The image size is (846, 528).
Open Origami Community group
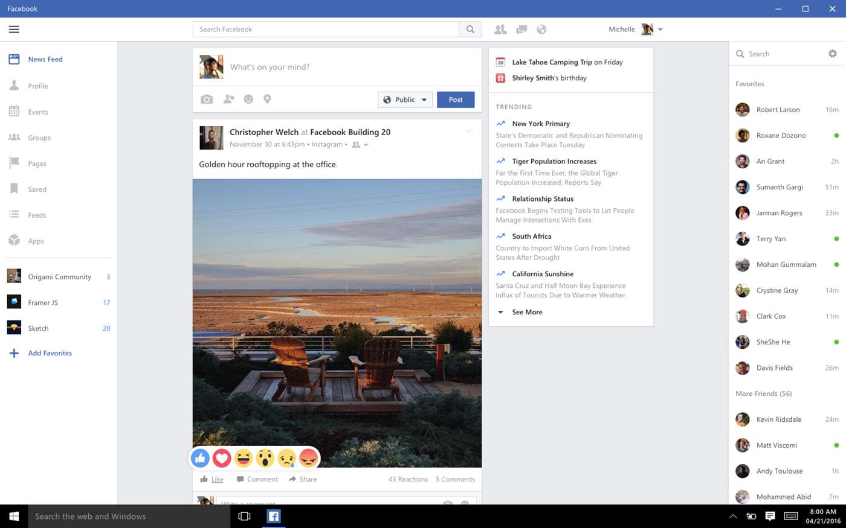pyautogui.click(x=59, y=277)
